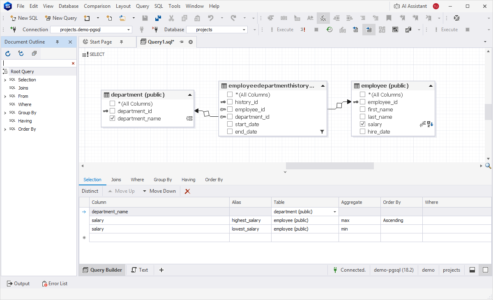Uncheck the salary column checkbox
493x300 pixels.
(x=363, y=124)
